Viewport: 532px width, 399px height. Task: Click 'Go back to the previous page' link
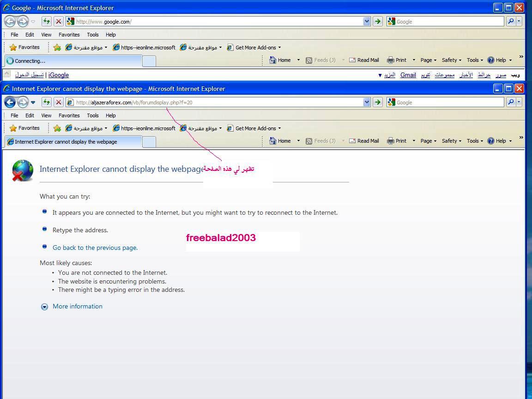tap(95, 248)
